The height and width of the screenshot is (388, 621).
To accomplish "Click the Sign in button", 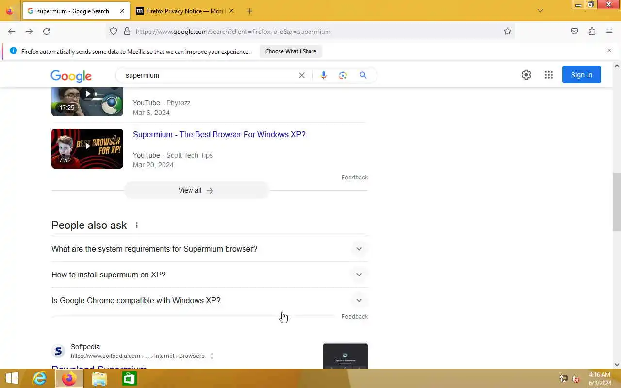I will (582, 75).
